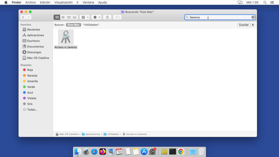Open Descargas in the sidebar
The image size is (279, 157).
[x=34, y=52]
